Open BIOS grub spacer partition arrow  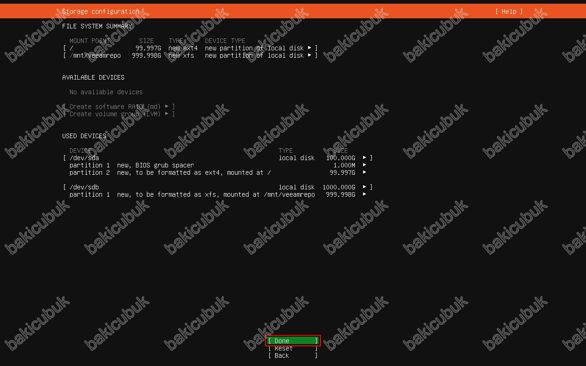(x=365, y=165)
